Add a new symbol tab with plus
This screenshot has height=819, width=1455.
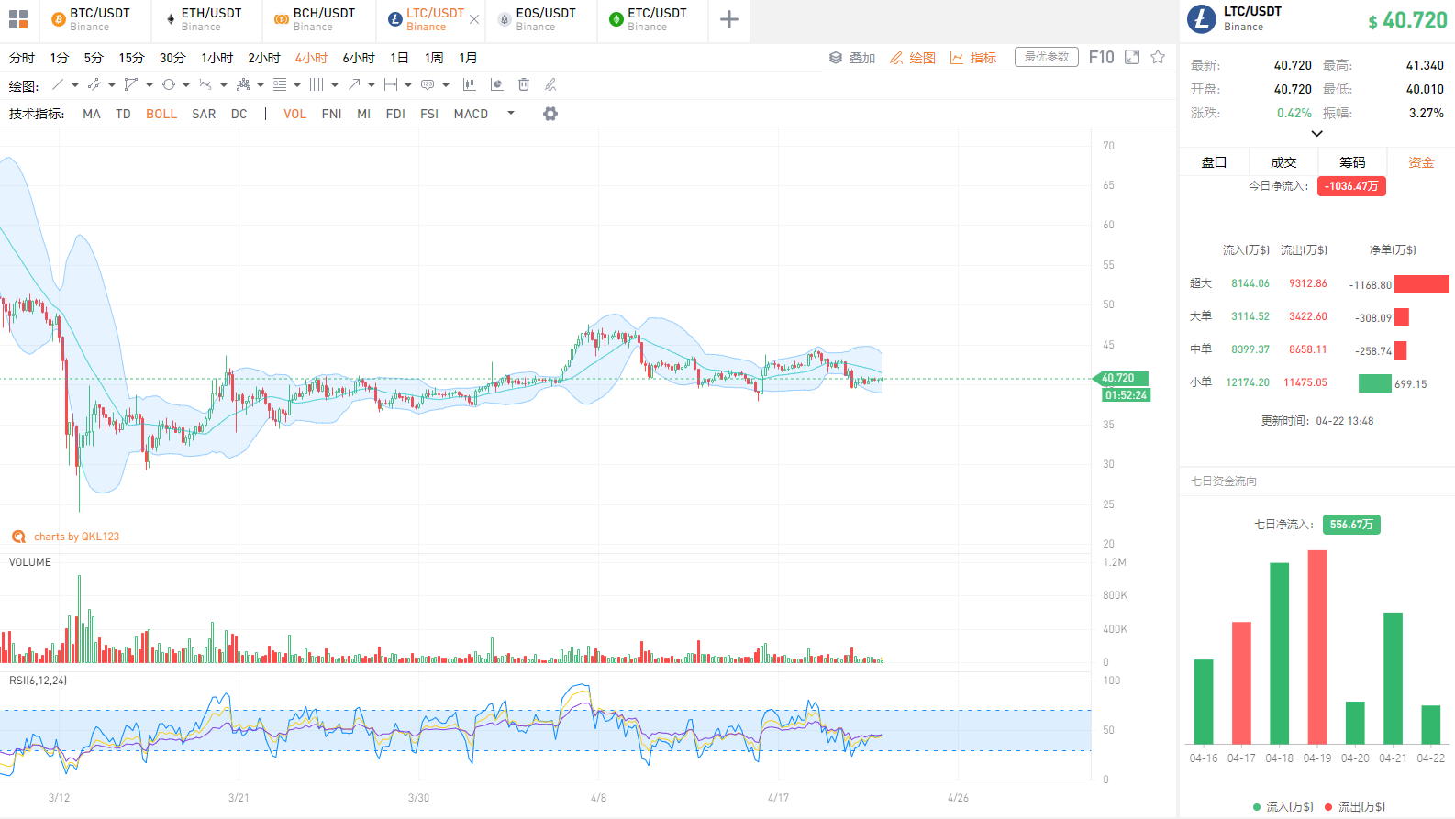(729, 19)
